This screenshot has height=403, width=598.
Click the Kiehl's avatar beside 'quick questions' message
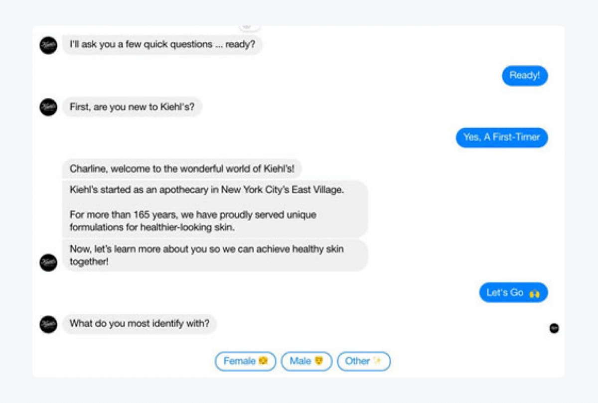click(48, 45)
